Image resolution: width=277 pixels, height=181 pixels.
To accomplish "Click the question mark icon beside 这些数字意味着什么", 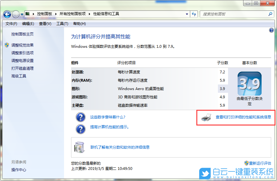I will [x=80, y=117].
